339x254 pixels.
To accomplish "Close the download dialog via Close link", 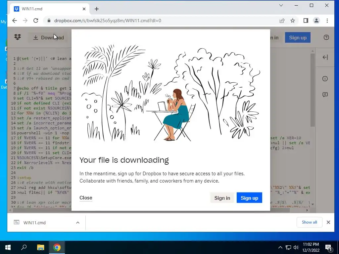I will (x=86, y=198).
